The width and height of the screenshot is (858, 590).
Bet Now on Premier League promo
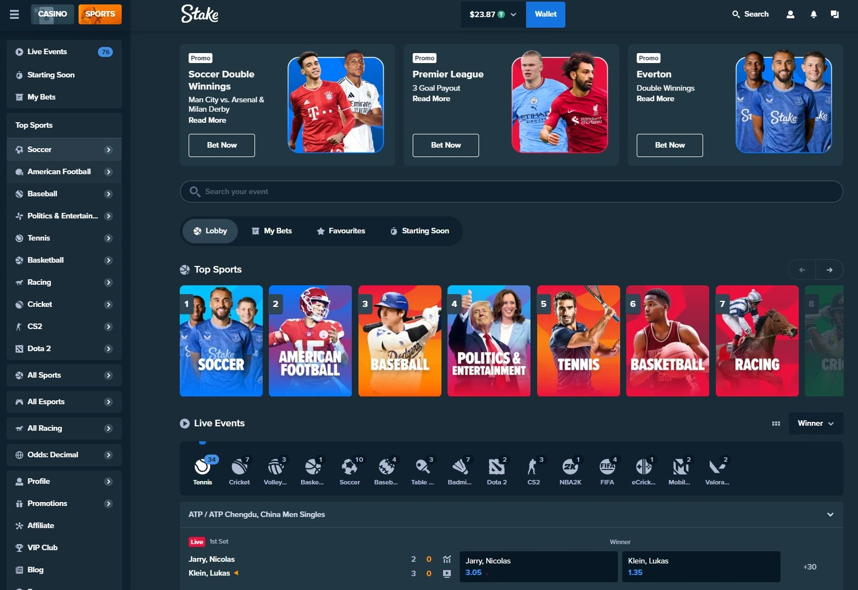pyautogui.click(x=446, y=145)
